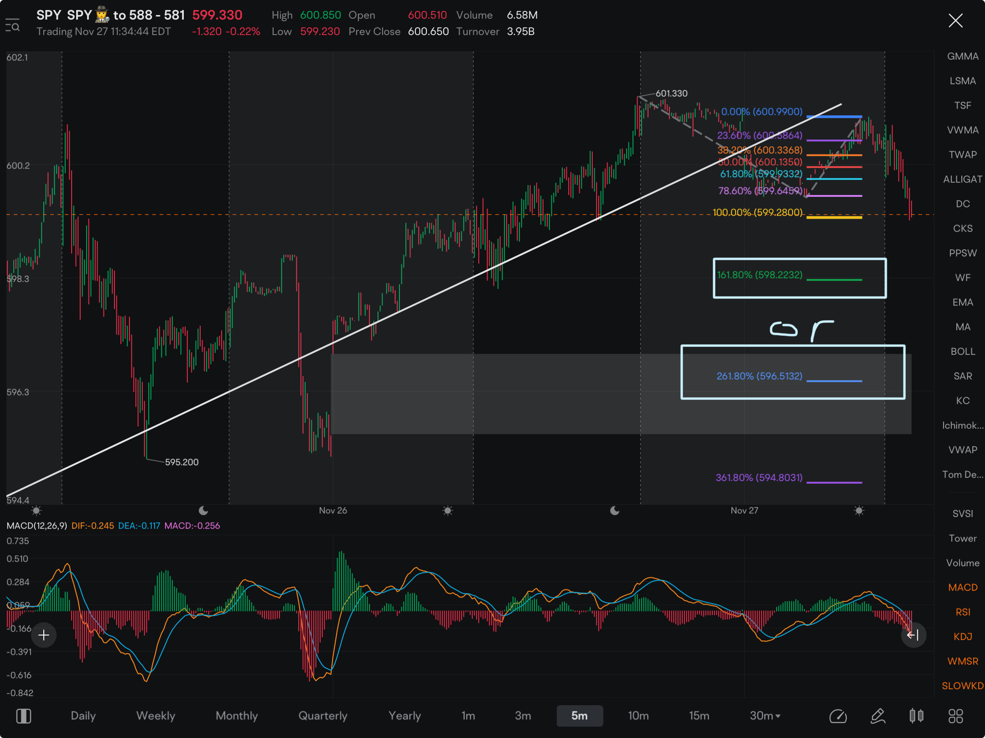The image size is (985, 738).
Task: Turn off the active RSI indicator
Action: [963, 612]
